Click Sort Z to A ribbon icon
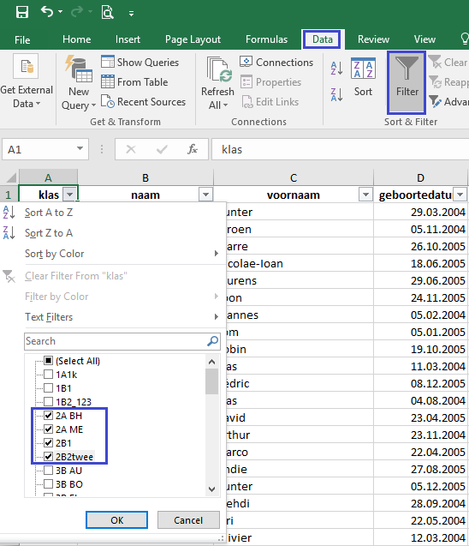The image size is (469, 546). [x=336, y=94]
